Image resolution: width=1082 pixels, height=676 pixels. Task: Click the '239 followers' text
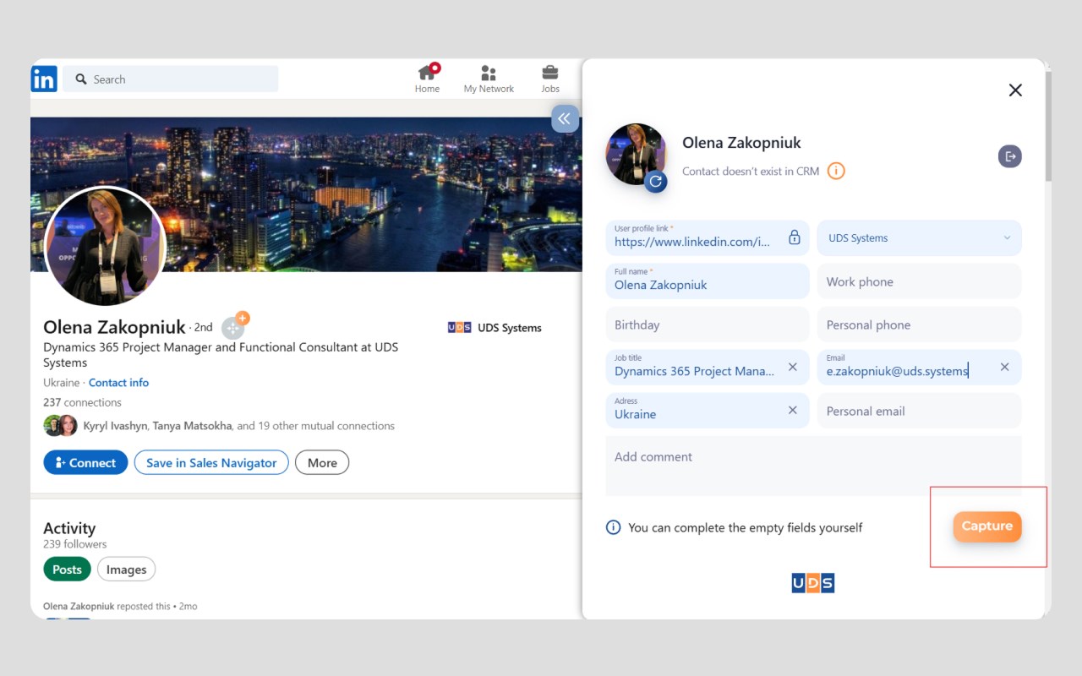tap(75, 544)
